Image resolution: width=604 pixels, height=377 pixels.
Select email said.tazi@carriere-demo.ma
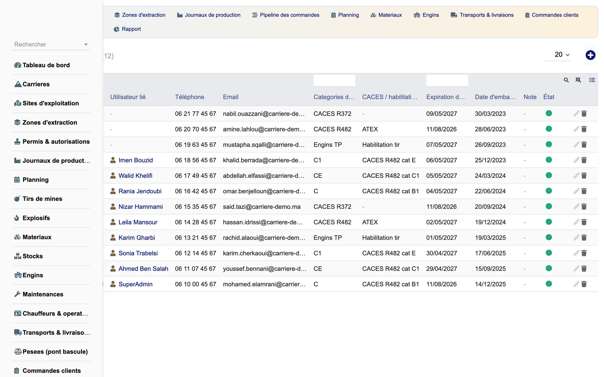(262, 207)
